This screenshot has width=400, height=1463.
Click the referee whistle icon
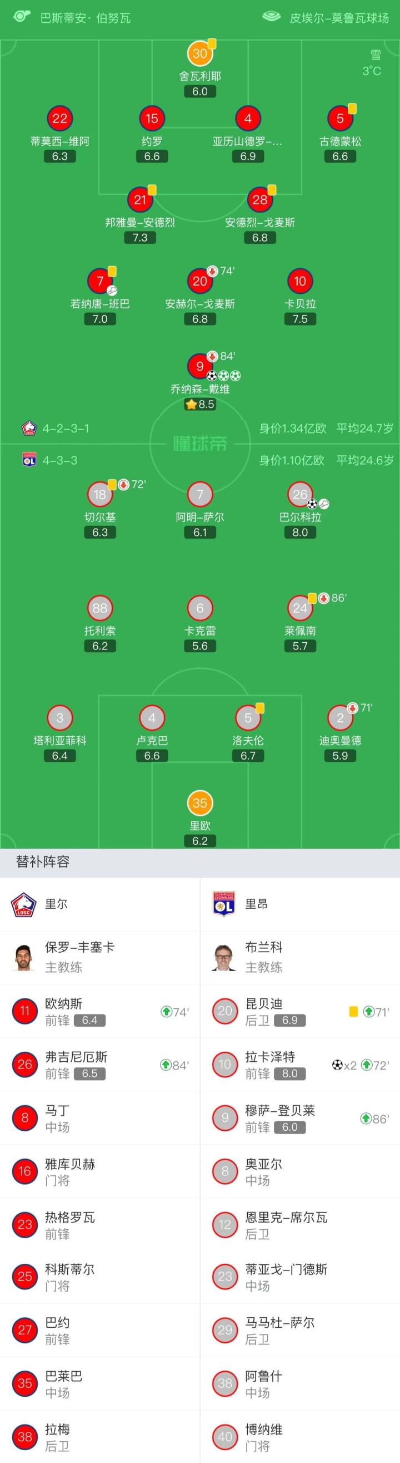click(x=22, y=16)
